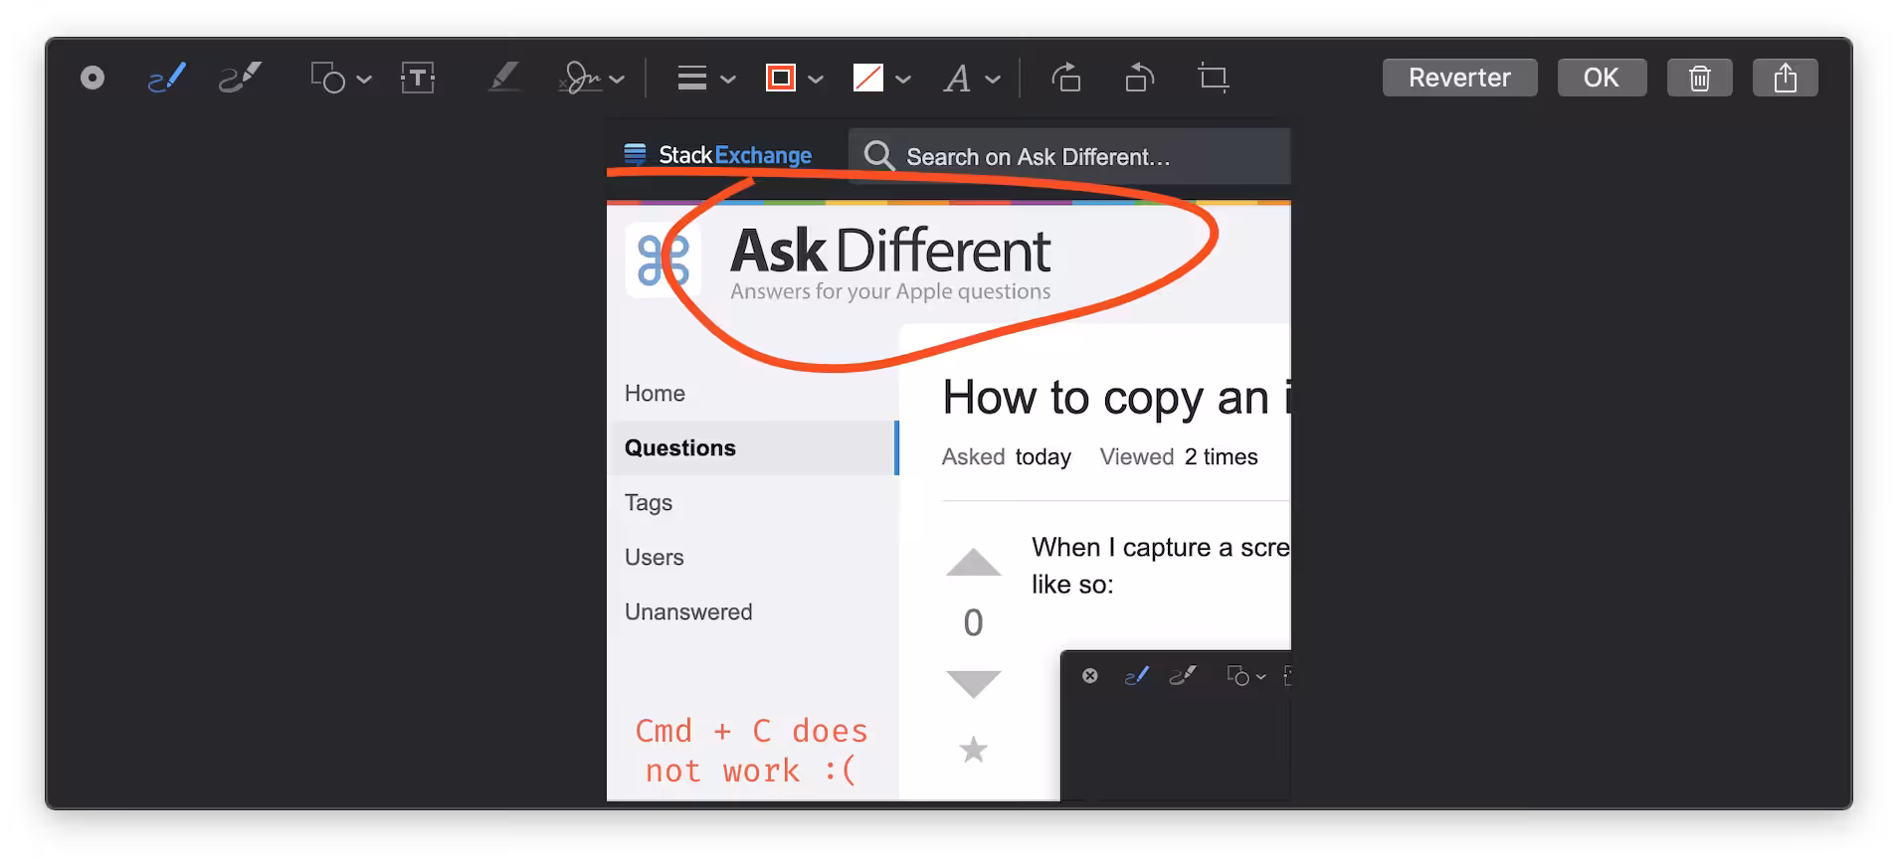1898x863 pixels.
Task: Open the text style A menu
Action: [957, 78]
